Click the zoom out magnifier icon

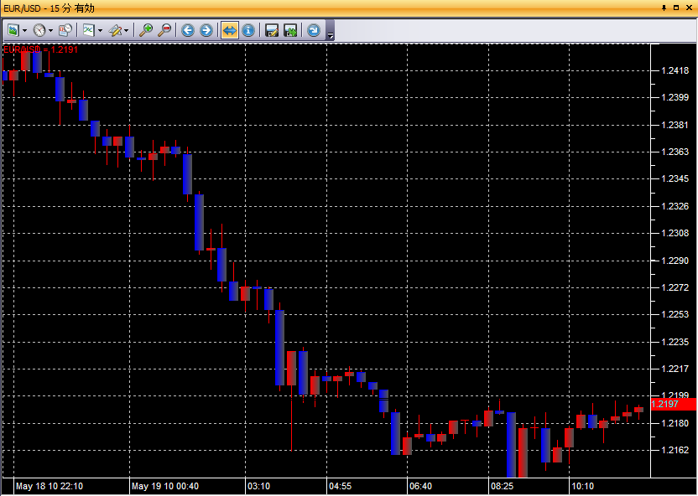point(164,30)
